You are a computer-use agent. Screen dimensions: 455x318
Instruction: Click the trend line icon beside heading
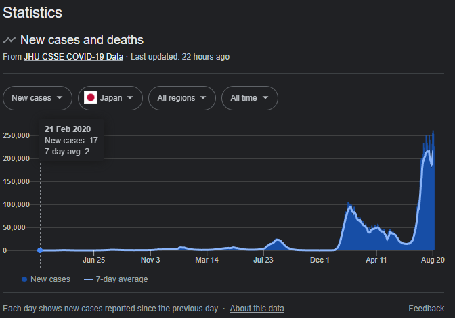coord(9,40)
